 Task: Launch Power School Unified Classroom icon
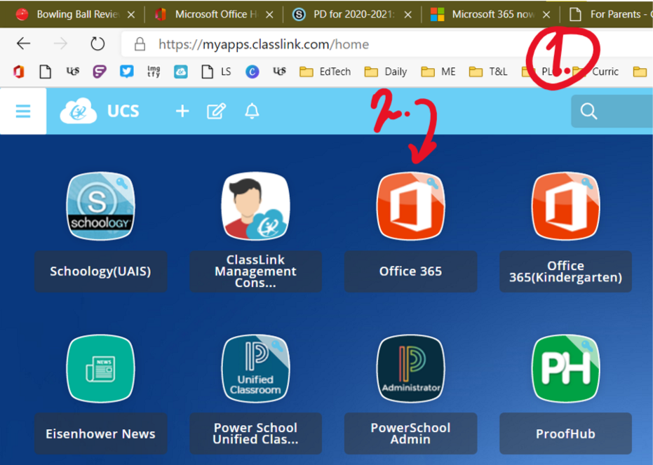click(255, 369)
